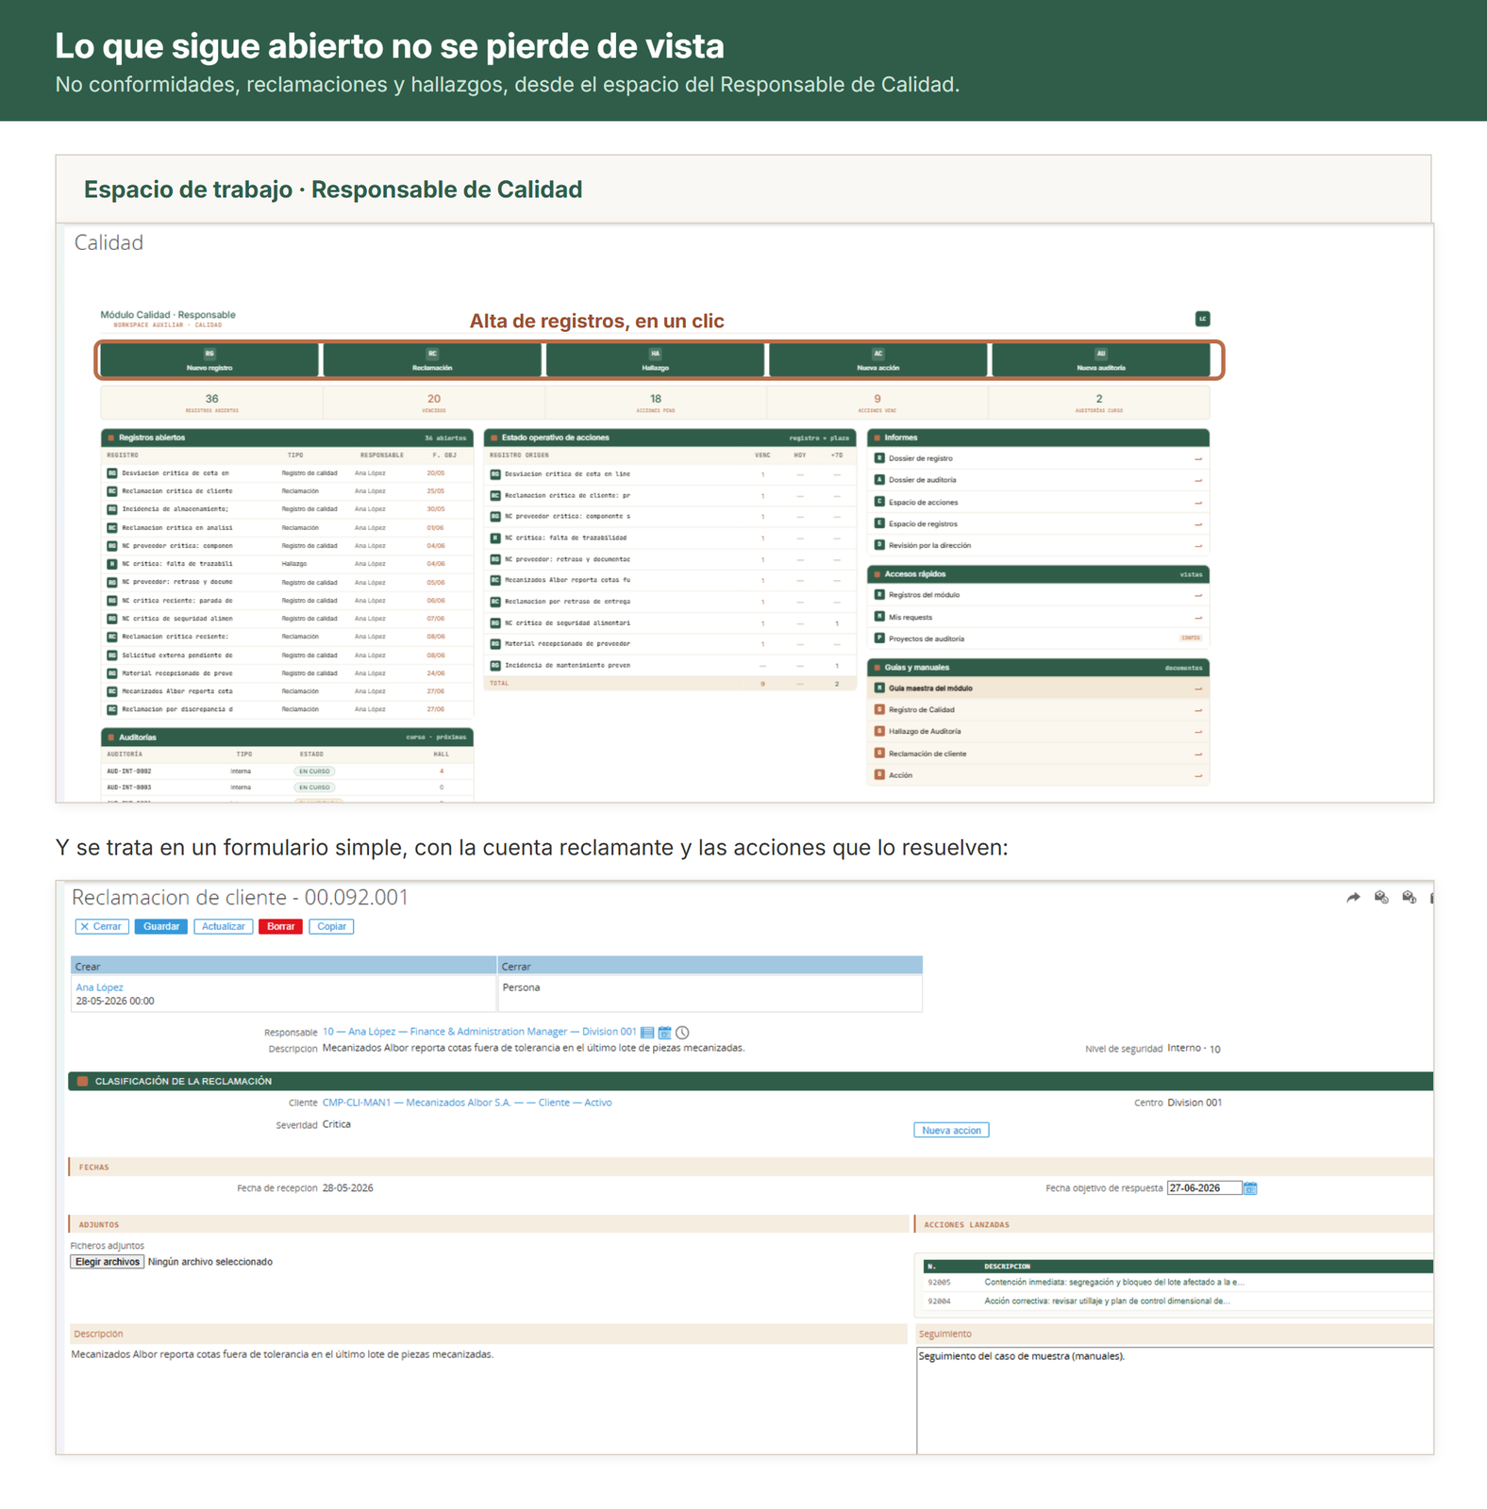Open row 'Solicitud externa pendiente de'
The width and height of the screenshot is (1487, 1509).
pos(287,655)
